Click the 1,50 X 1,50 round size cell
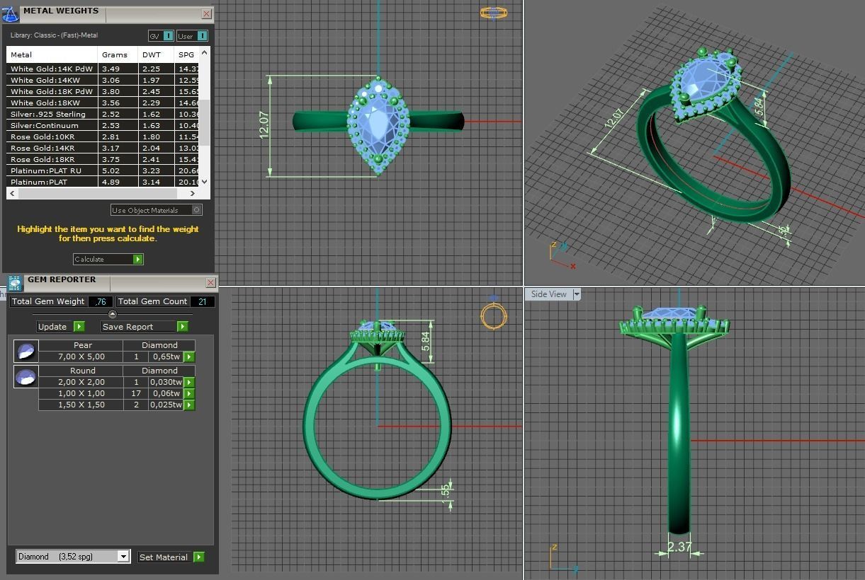The width and height of the screenshot is (865, 580). click(81, 405)
